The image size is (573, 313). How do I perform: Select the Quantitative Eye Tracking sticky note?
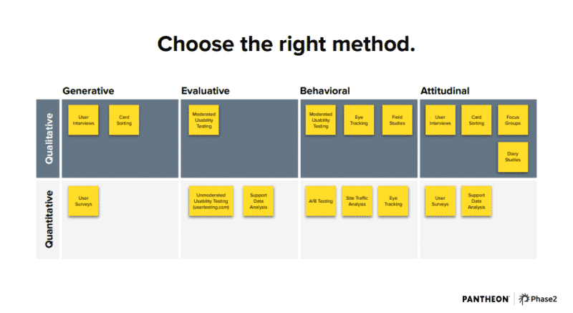coord(393,201)
